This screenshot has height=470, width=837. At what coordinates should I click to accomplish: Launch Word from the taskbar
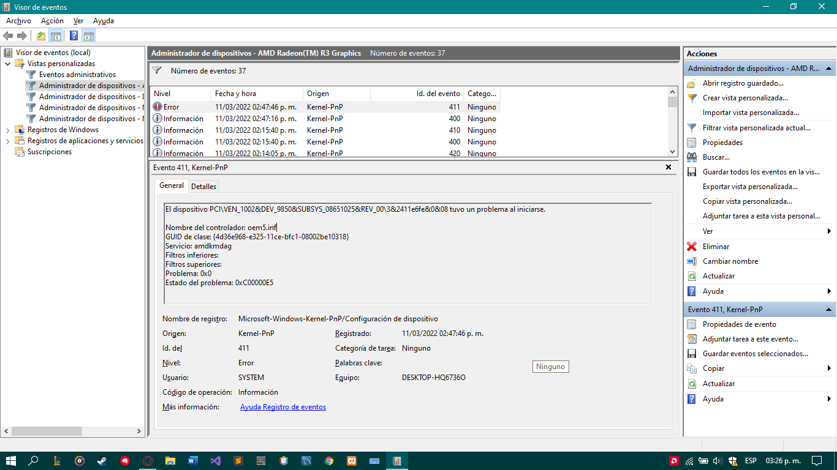click(x=193, y=461)
